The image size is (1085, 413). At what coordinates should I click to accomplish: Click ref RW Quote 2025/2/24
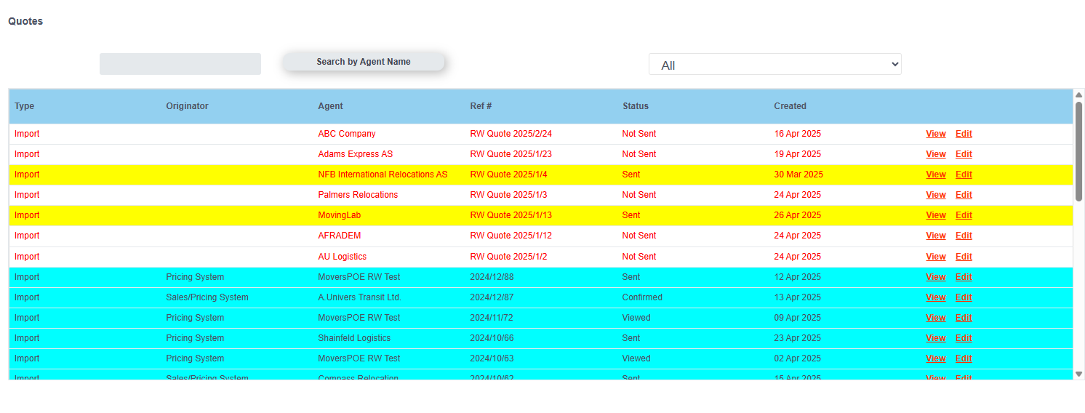(511, 134)
